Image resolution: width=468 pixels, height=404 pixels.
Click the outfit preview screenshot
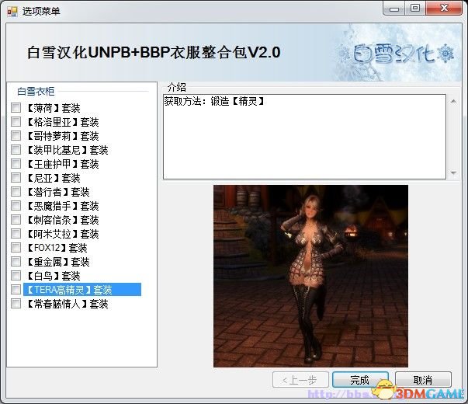pos(310,276)
